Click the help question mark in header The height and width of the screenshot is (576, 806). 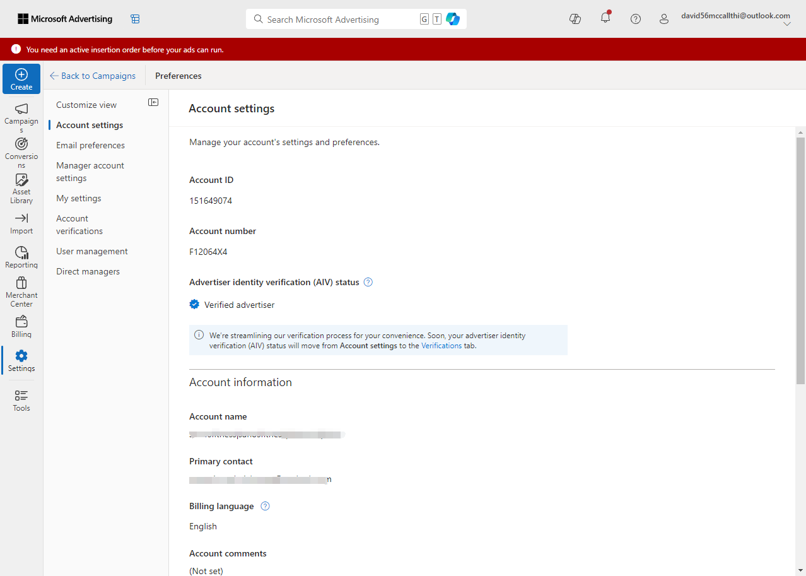(x=636, y=19)
